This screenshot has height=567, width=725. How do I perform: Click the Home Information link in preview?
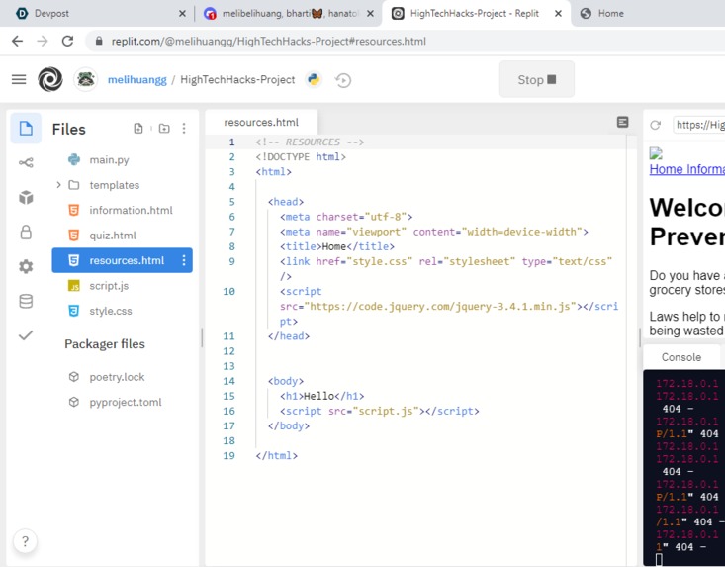[687, 169]
